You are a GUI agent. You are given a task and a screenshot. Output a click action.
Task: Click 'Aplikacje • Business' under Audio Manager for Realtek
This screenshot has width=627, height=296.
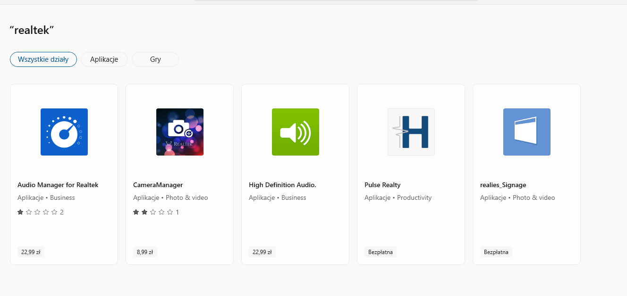(46, 197)
